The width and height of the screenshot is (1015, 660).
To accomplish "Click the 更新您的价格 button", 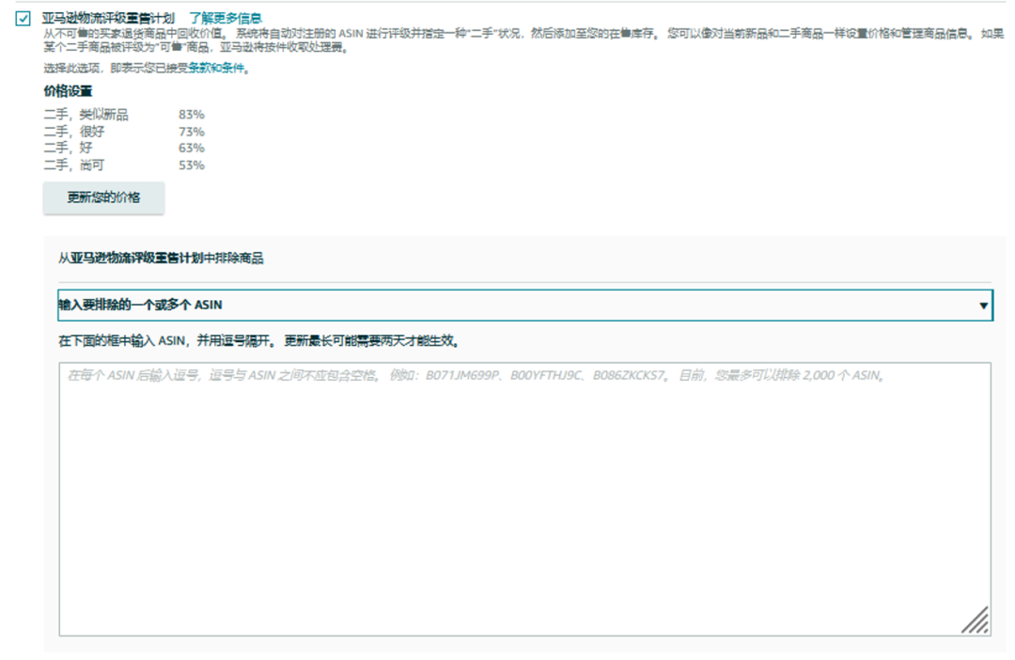I will click(x=103, y=197).
